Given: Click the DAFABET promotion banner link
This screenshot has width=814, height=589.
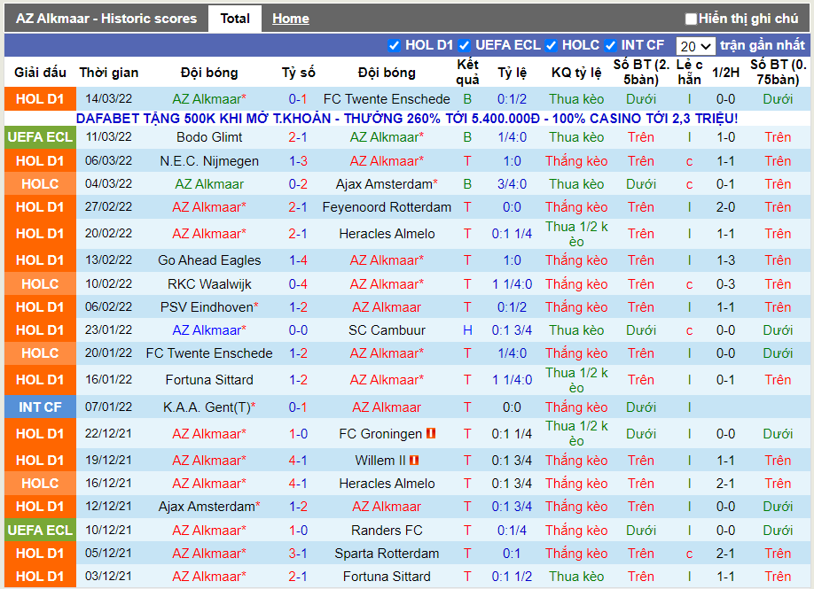Looking at the screenshot, I should tap(406, 119).
